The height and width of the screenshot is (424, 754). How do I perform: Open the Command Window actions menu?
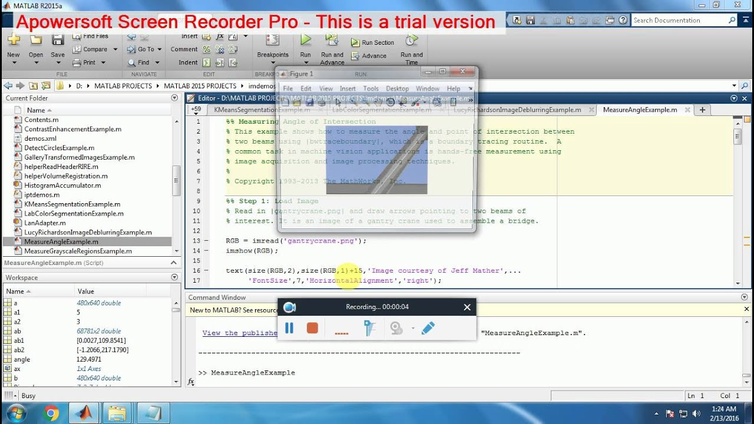(746, 297)
